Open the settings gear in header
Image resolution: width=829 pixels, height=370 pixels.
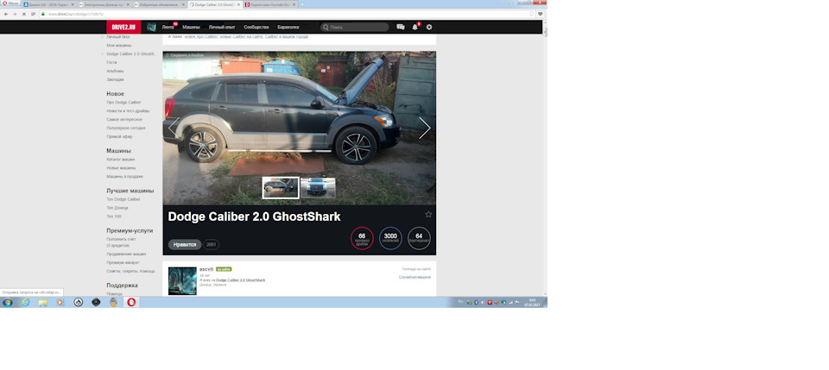tap(429, 27)
